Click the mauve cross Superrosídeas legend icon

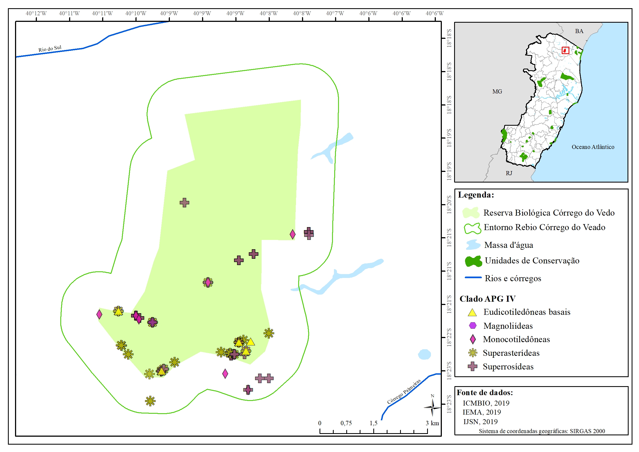[473, 366]
